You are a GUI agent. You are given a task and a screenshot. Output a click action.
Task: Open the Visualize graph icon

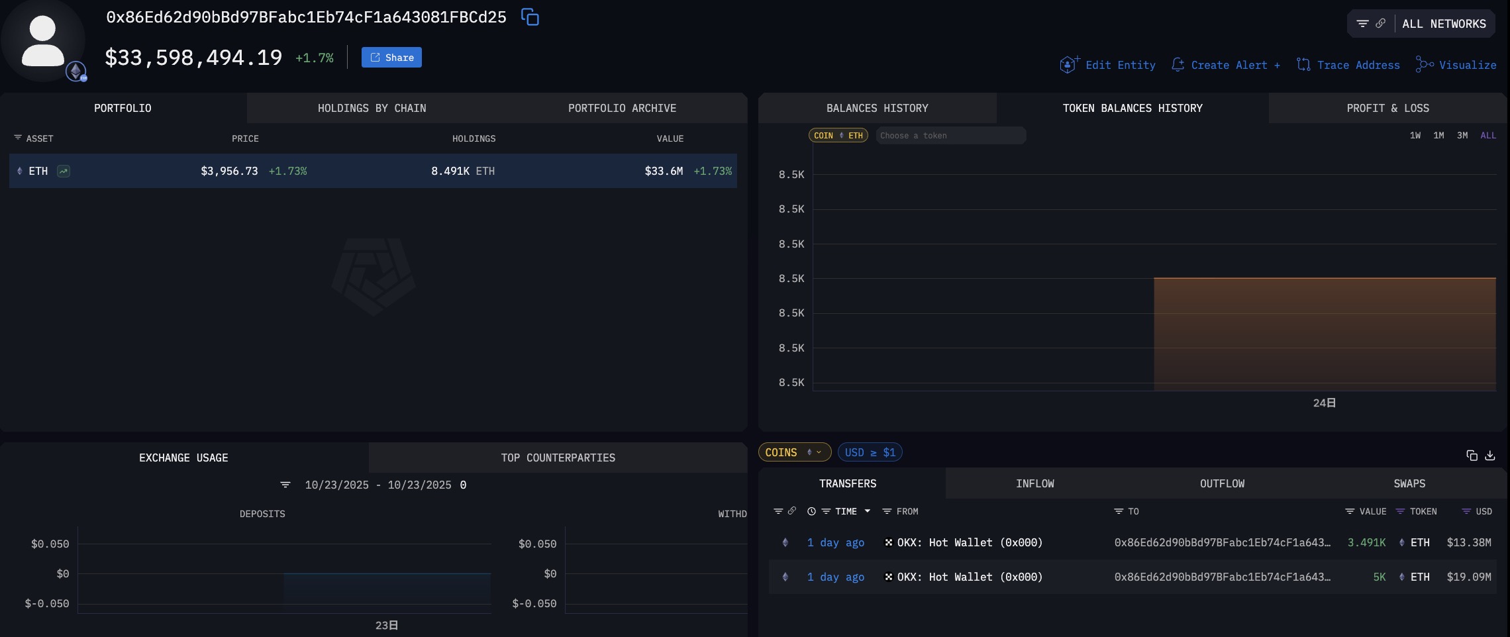(x=1425, y=64)
